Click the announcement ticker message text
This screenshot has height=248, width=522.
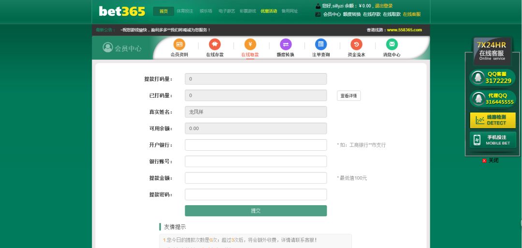point(165,30)
